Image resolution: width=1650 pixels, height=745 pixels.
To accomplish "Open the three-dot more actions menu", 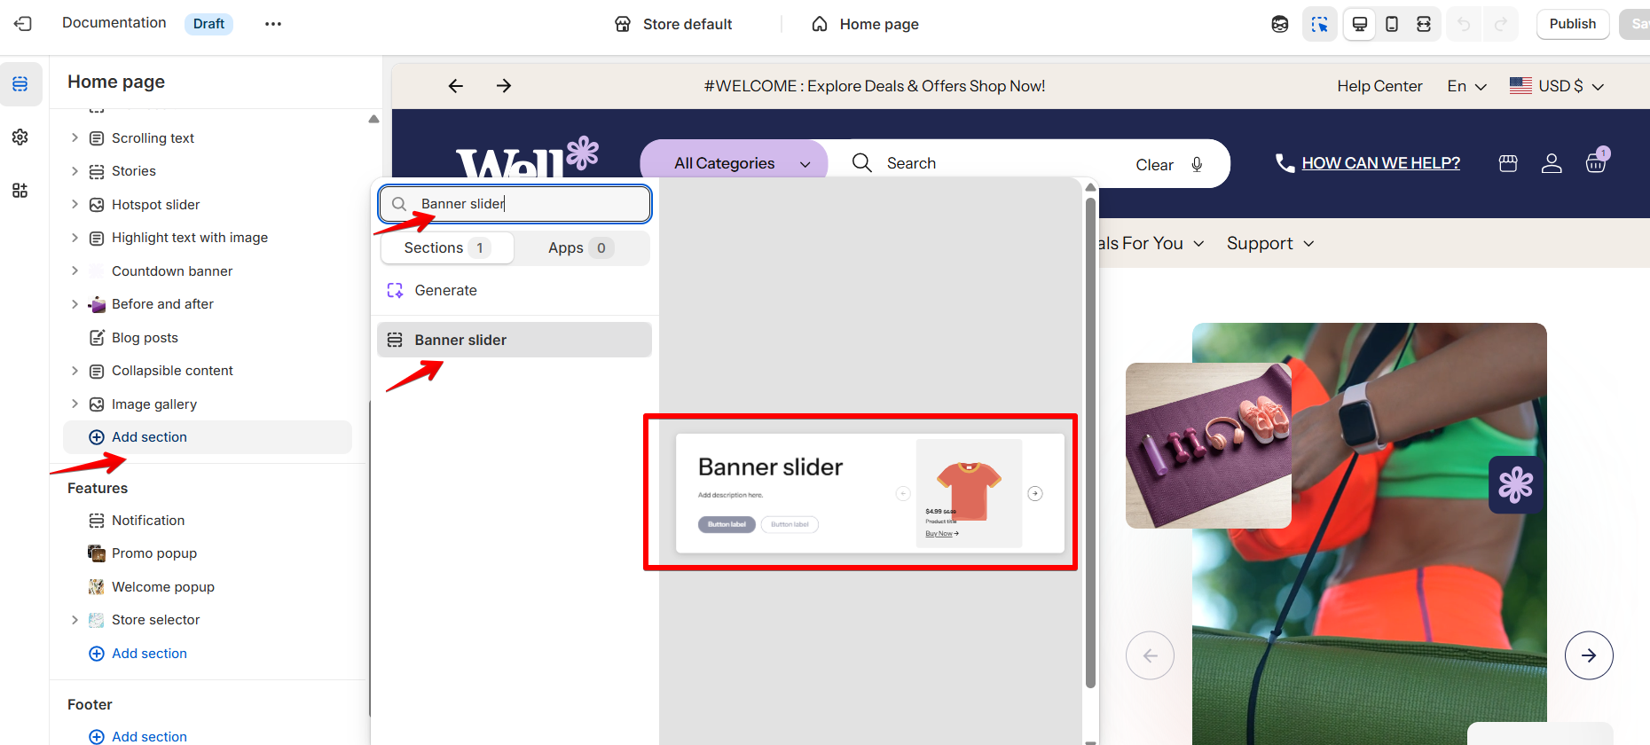I will click(x=273, y=24).
